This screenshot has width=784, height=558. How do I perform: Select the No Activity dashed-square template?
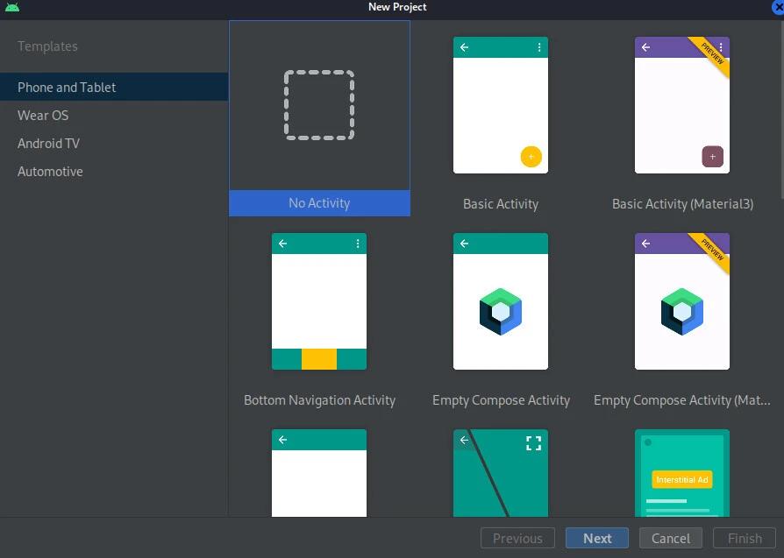click(319, 106)
